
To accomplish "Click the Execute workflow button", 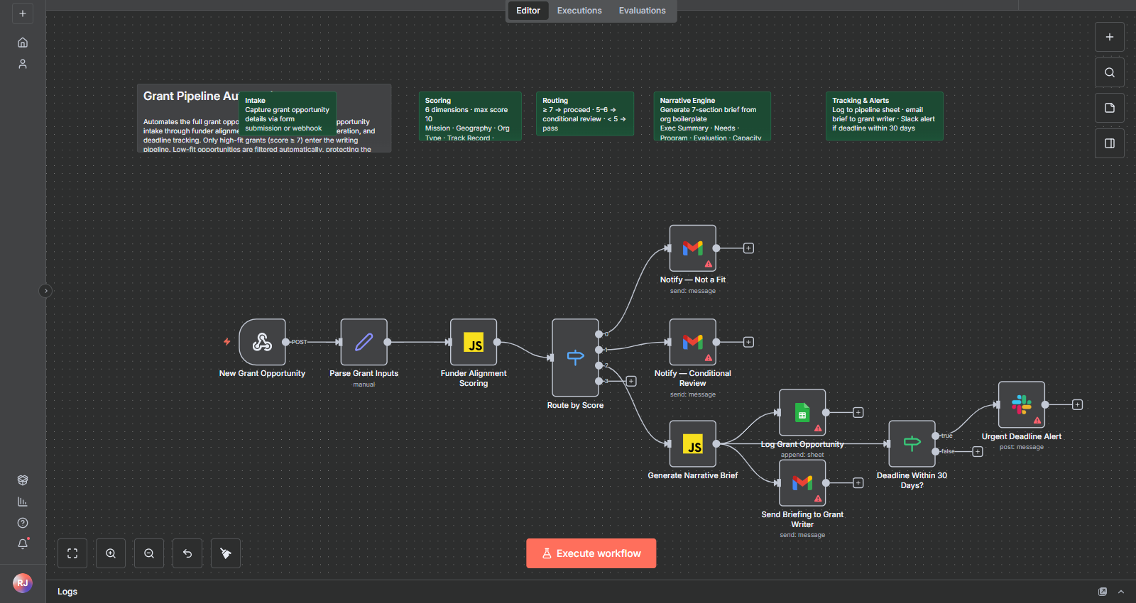I will (591, 553).
